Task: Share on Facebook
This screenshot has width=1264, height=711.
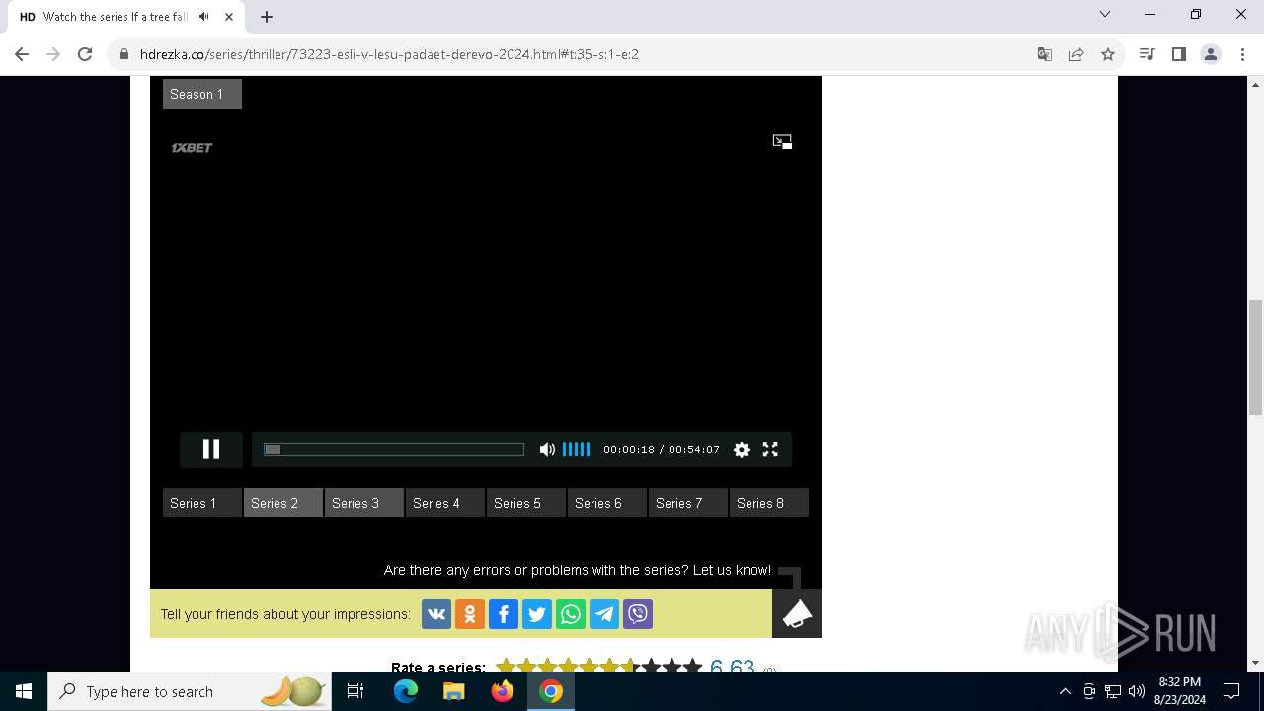Action: click(x=504, y=614)
